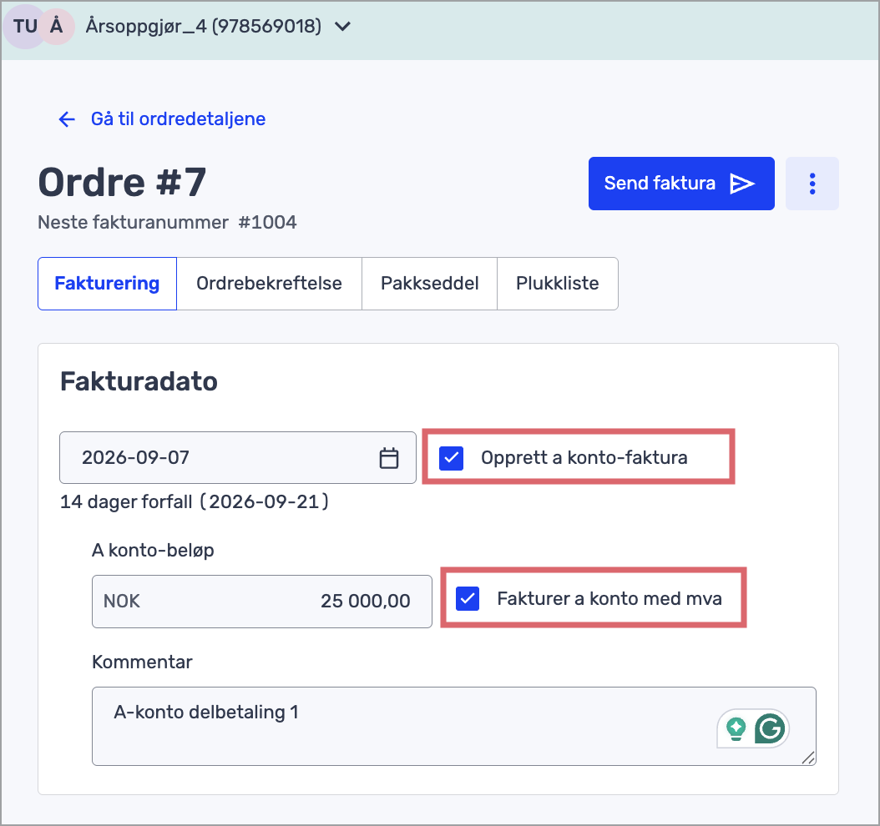Follow the Gå til ordredetaljene link

pyautogui.click(x=162, y=118)
